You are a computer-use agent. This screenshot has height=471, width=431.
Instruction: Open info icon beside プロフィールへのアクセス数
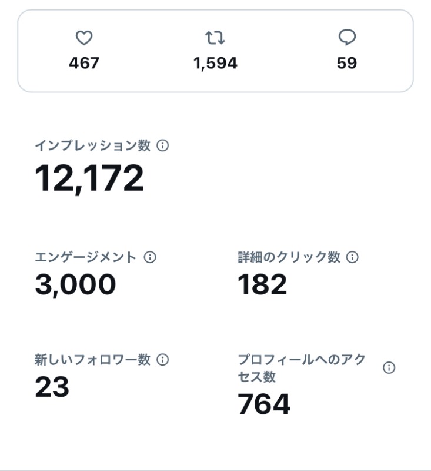click(x=389, y=367)
